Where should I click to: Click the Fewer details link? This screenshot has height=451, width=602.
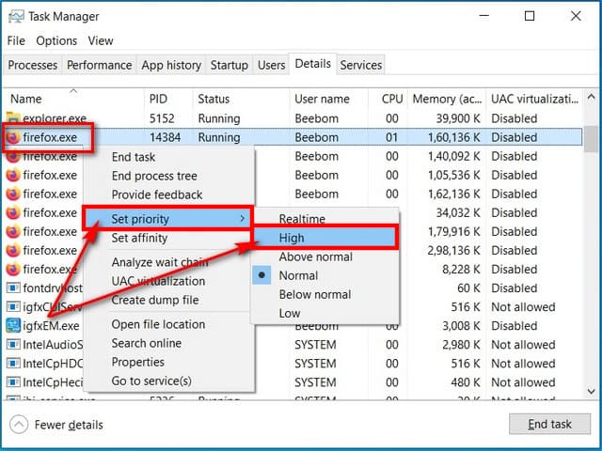pos(69,425)
